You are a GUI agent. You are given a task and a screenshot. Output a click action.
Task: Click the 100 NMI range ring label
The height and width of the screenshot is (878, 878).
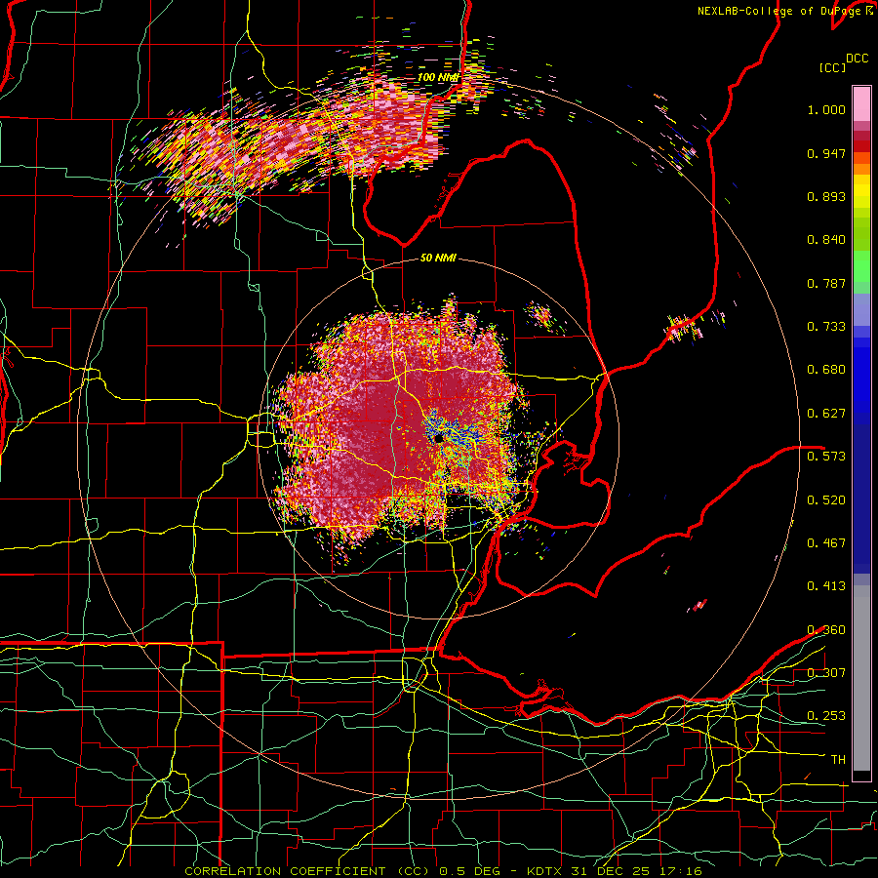tap(438, 77)
